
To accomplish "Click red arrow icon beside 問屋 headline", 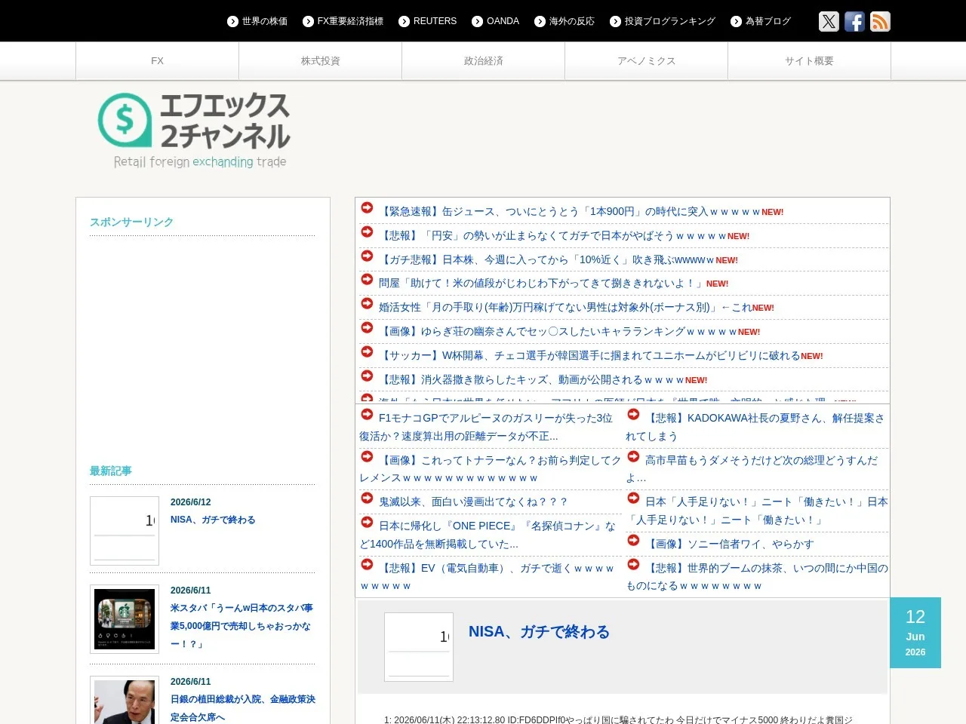I will click(367, 279).
